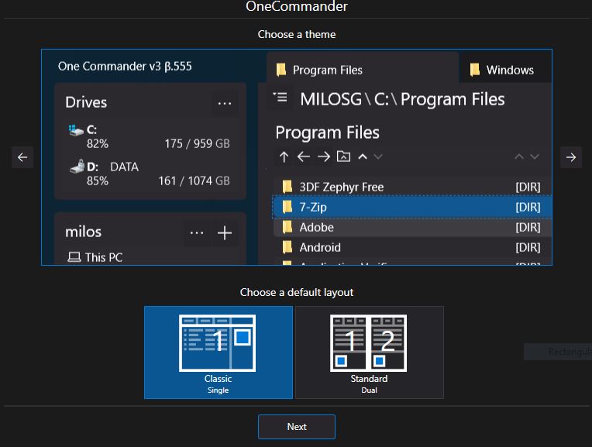Go to the previous theme with left arrow
This screenshot has width=592, height=447.
tap(22, 157)
